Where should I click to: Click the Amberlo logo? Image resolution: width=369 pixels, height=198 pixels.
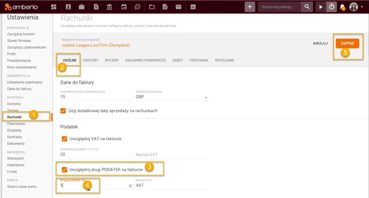[21, 7]
